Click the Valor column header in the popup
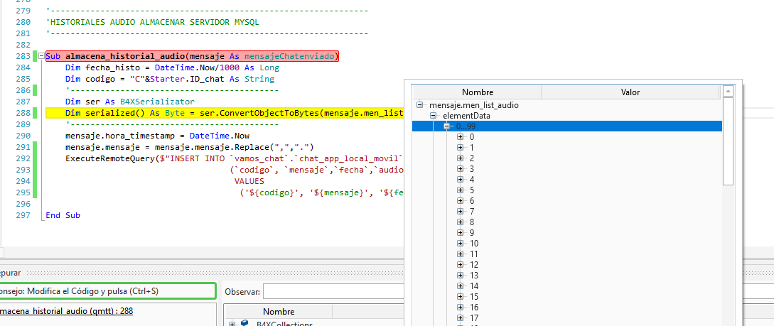774x326 pixels. click(x=630, y=92)
